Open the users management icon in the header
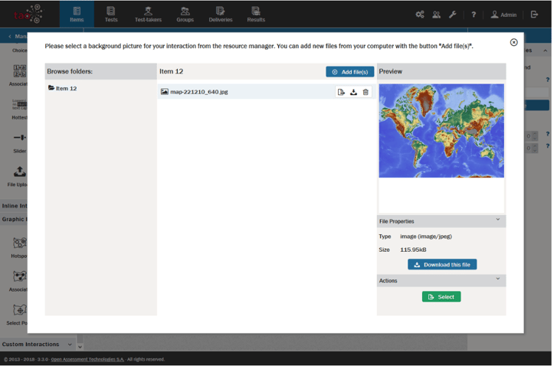 [436, 15]
